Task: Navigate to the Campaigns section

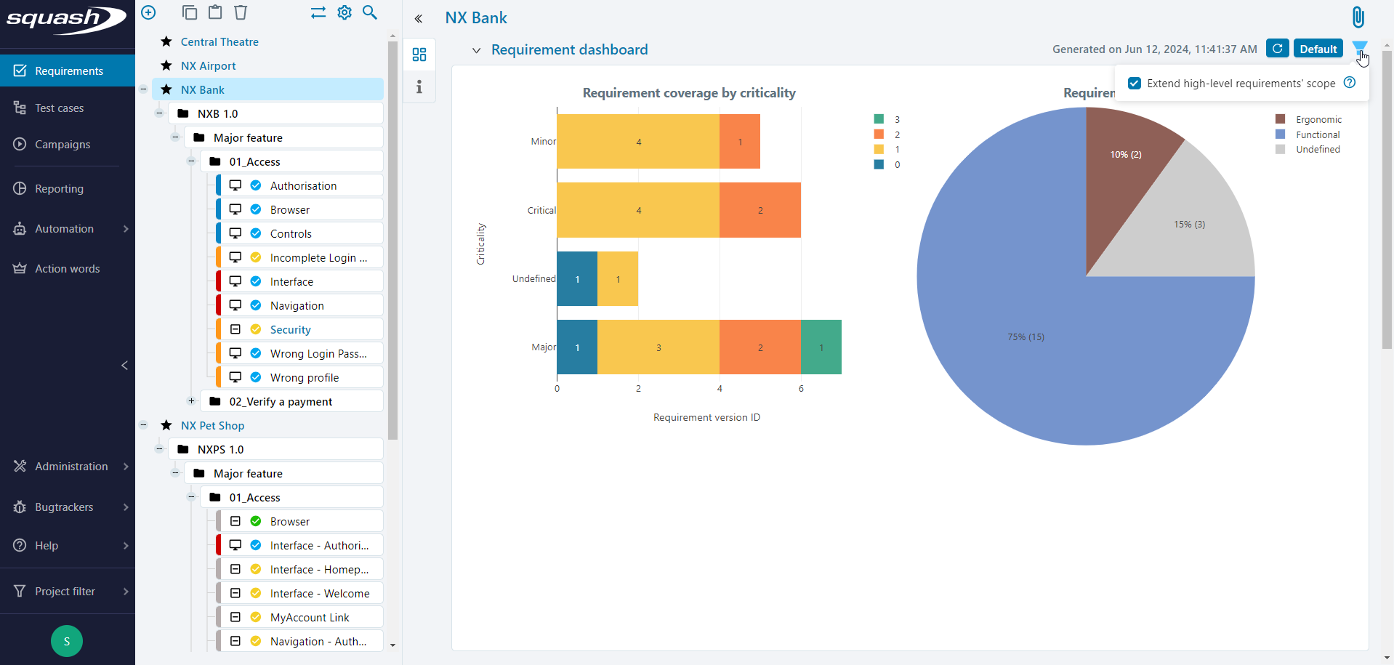Action: (61, 144)
